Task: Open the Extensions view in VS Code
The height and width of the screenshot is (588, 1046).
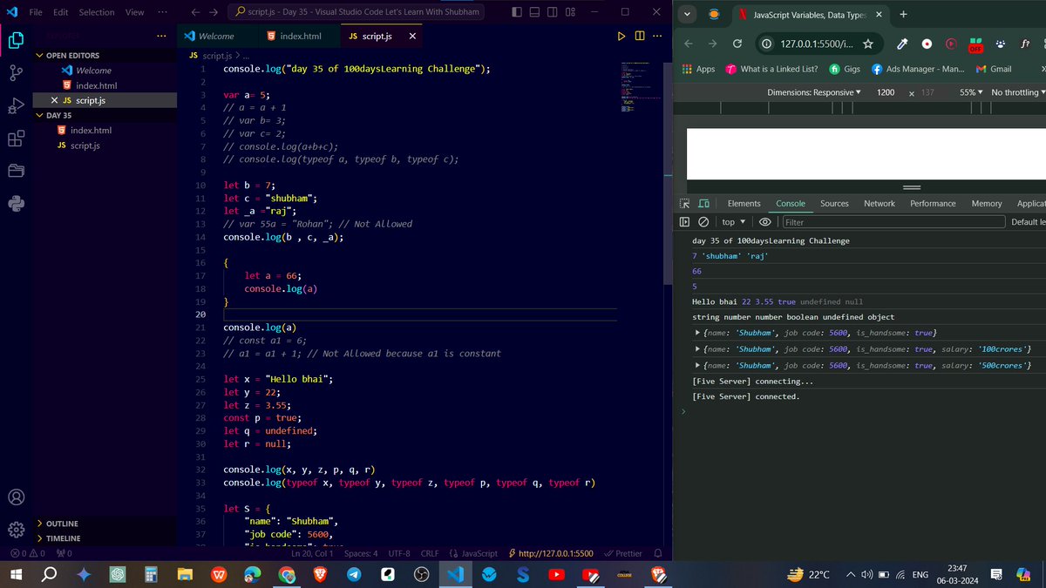Action: [16, 139]
